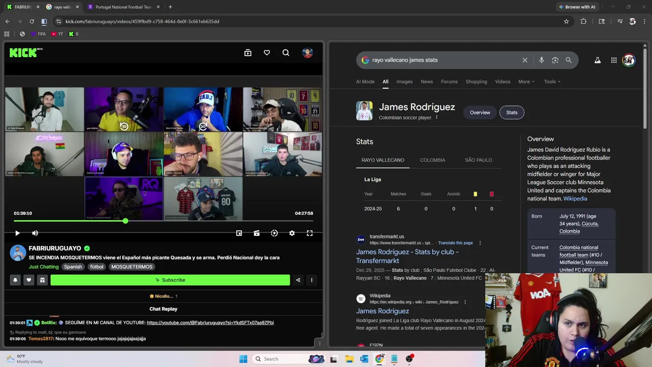Clear the Google search box with X
652x367 pixels.
click(525, 60)
